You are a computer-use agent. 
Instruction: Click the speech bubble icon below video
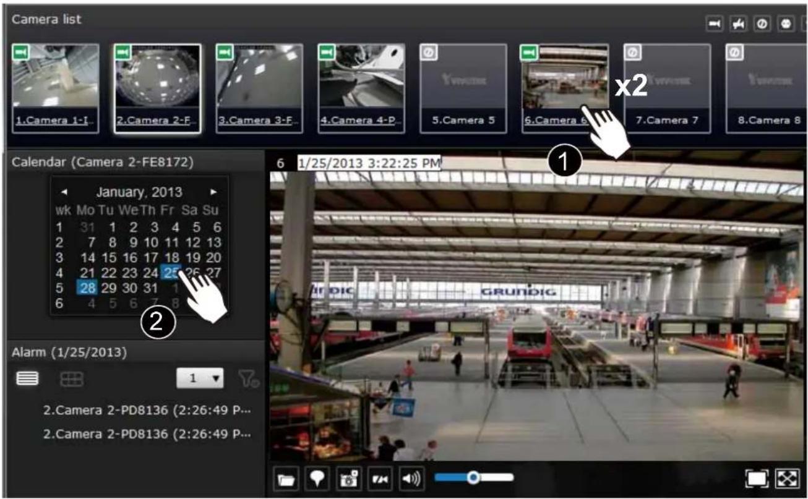point(316,479)
